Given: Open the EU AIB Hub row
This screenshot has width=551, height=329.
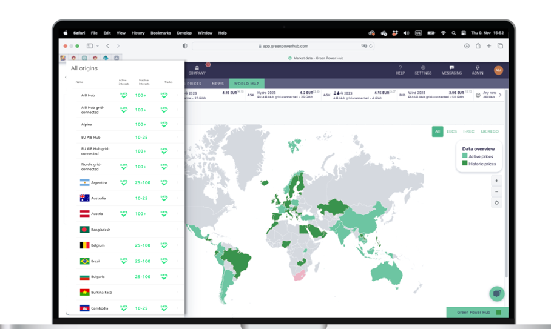Looking at the screenshot, I should [130, 137].
